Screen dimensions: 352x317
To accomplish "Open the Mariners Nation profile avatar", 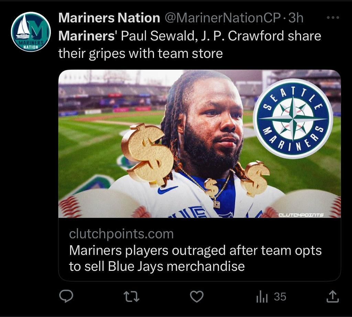I will [x=31, y=32].
